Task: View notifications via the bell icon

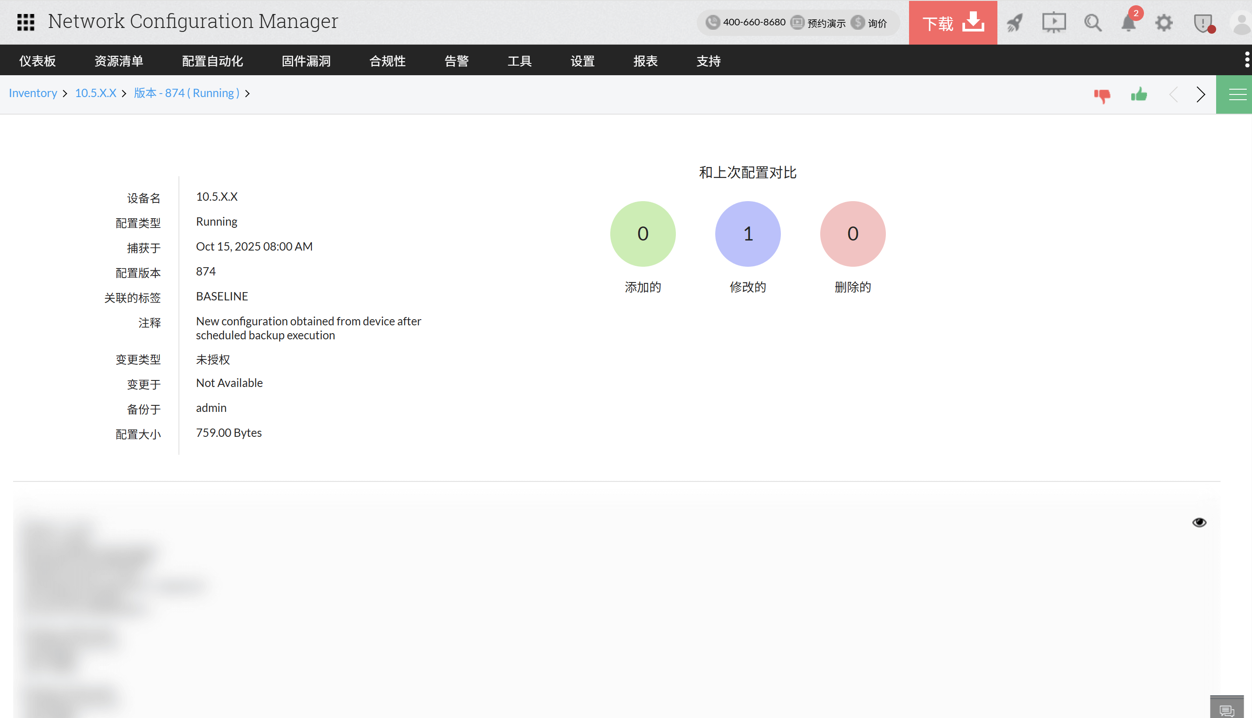Action: pyautogui.click(x=1129, y=23)
